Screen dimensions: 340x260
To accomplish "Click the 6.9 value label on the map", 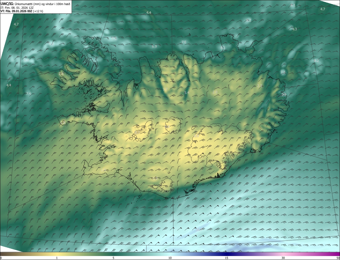I will (x=154, y=46).
